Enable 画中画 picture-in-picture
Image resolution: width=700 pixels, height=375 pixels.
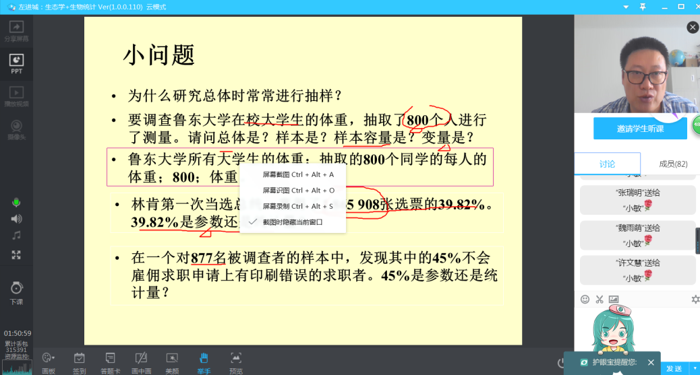click(141, 363)
